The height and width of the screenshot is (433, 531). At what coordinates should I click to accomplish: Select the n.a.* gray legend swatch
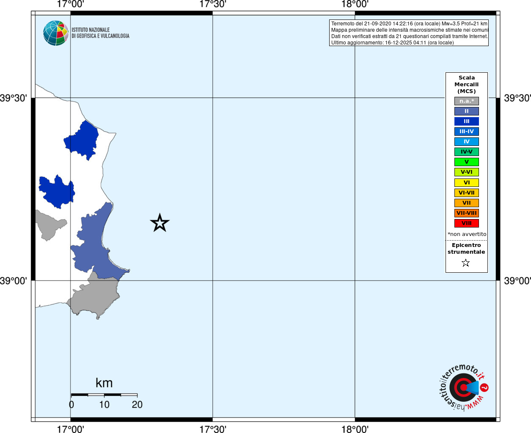pyautogui.click(x=467, y=101)
